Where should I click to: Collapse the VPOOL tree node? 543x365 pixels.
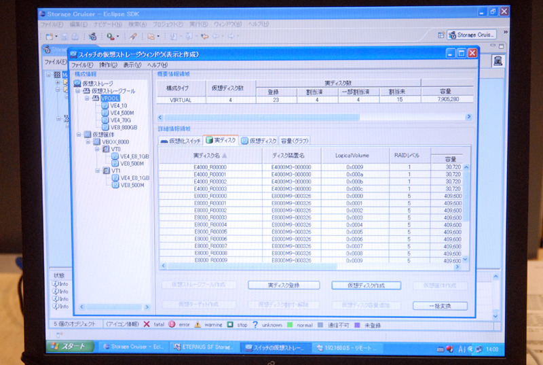pyautogui.click(x=88, y=98)
